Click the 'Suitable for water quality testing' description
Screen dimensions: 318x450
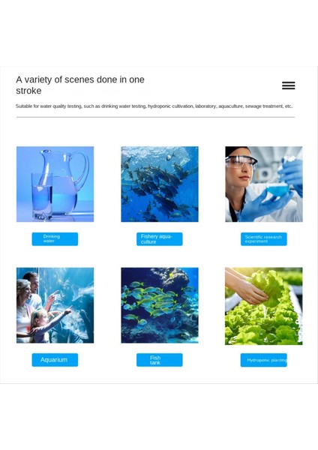coord(154,106)
